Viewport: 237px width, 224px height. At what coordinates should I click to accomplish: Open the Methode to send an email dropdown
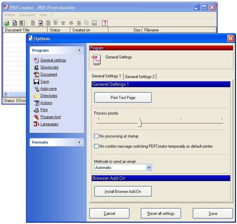tap(149, 168)
